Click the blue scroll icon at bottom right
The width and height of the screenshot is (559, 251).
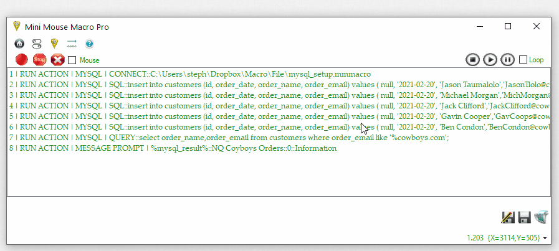tap(541, 217)
